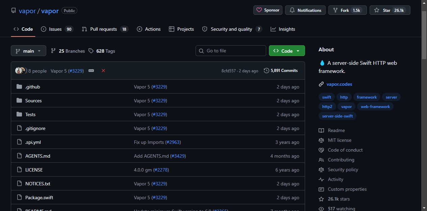Open pull request #3429 link
This screenshot has height=211, width=427.
pyautogui.click(x=178, y=156)
